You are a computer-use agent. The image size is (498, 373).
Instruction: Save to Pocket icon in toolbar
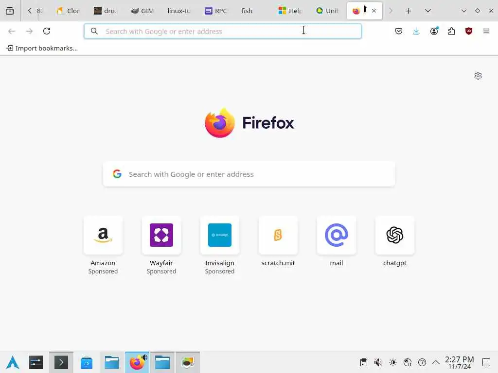[399, 31]
